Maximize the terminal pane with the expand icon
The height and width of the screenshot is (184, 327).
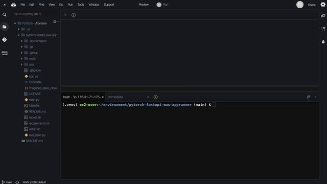tap(309, 97)
